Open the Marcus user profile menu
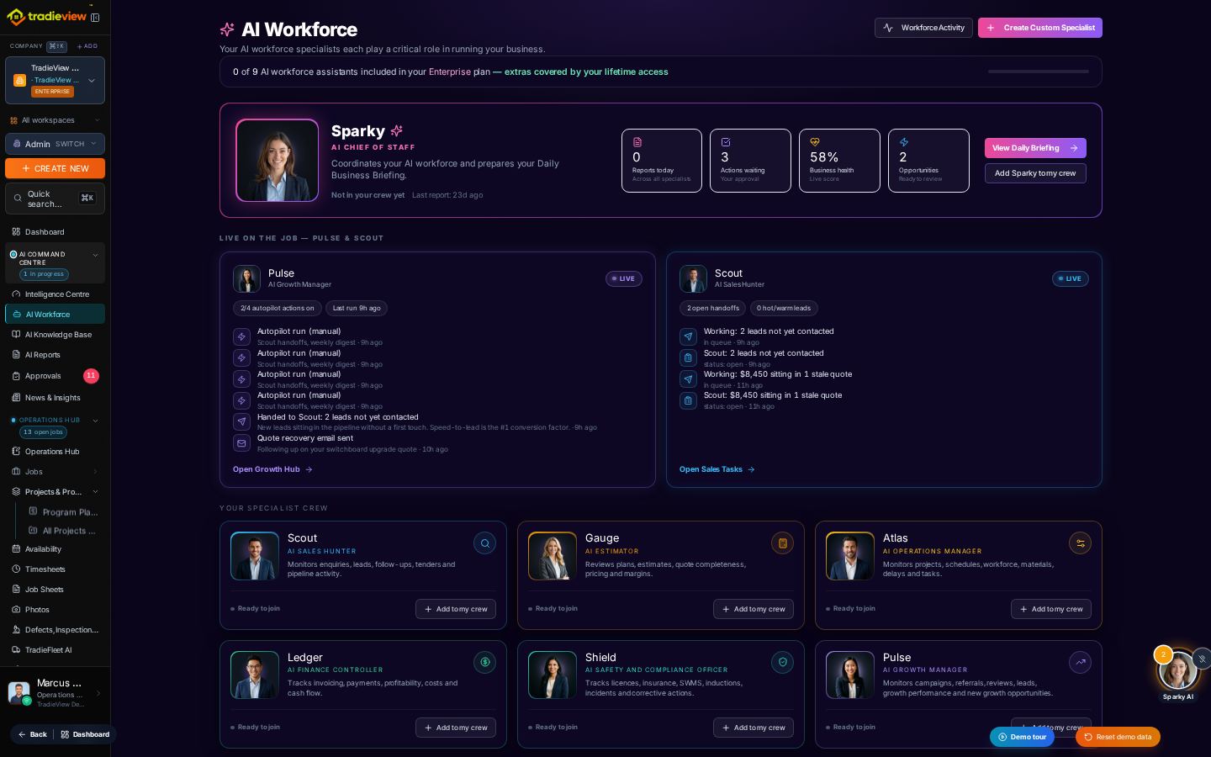This screenshot has width=1211, height=757. click(x=55, y=693)
